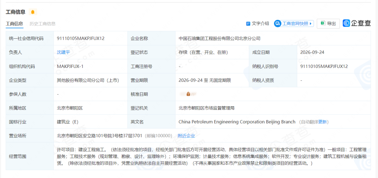
Task: Click taxpayer ID value under 纳税人识别号
Action: pos(324,67)
